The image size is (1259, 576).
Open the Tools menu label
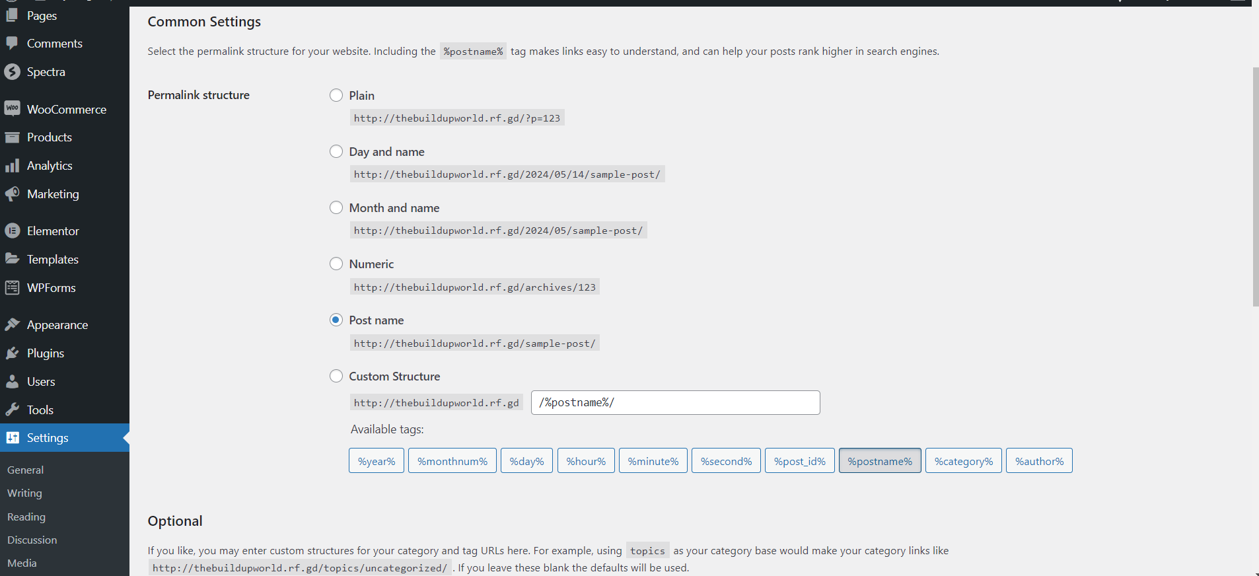click(40, 410)
